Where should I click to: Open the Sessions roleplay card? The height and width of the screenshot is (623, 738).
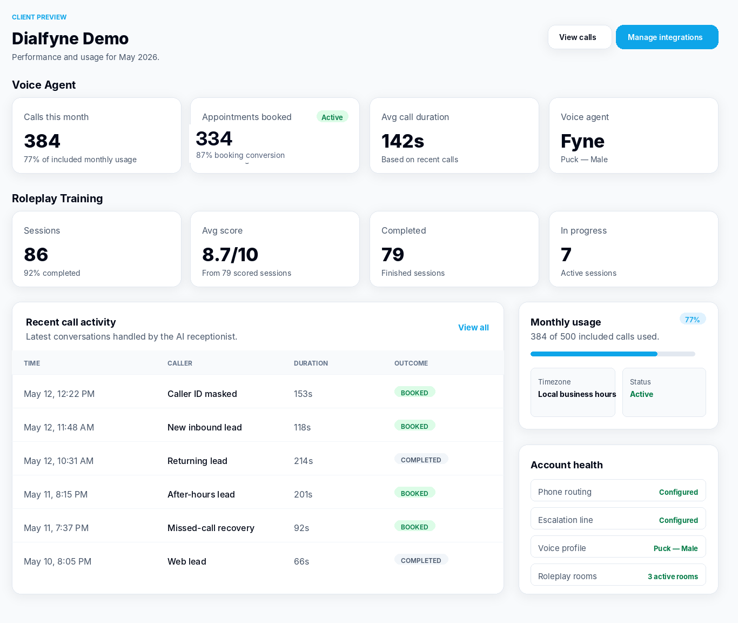(x=97, y=249)
